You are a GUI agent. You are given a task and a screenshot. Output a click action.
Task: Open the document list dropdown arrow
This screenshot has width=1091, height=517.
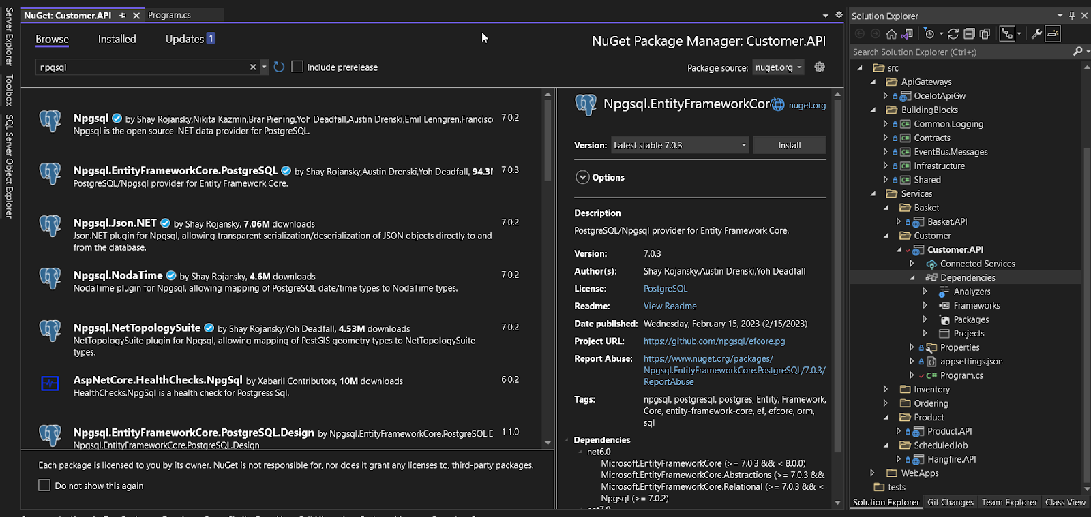(825, 15)
